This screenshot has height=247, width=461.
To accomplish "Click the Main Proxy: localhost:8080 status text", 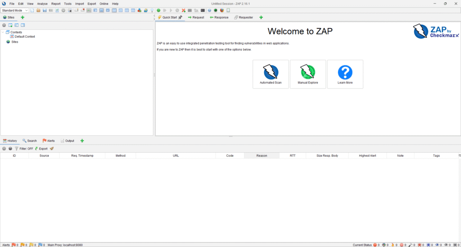I will point(65,245).
